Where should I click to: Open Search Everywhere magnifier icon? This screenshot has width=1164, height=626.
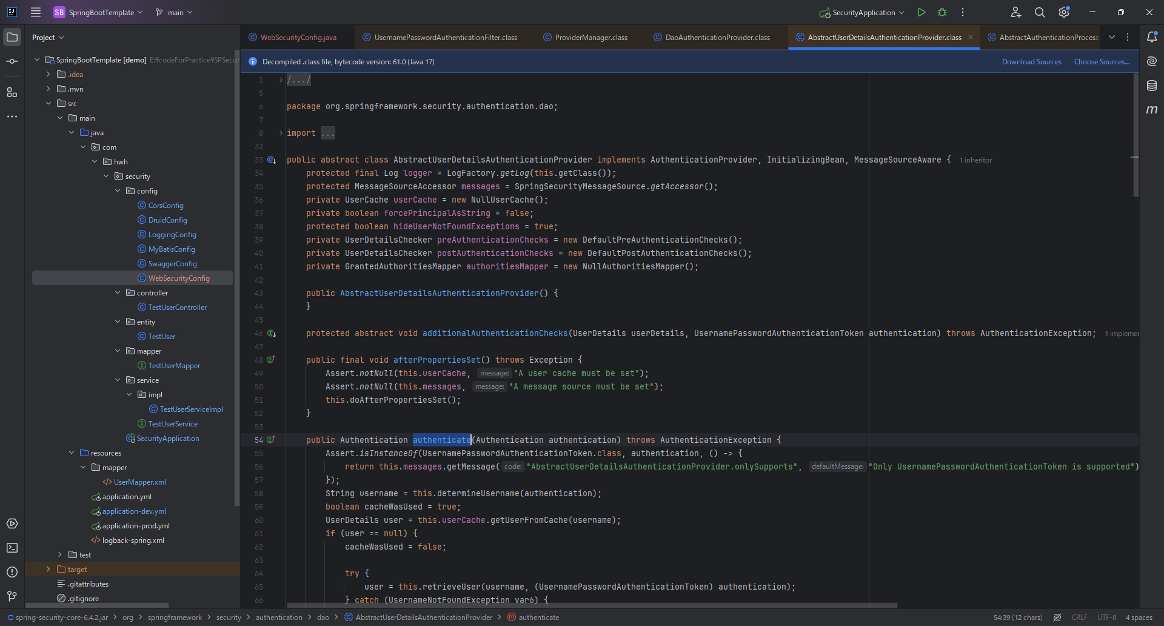pyautogui.click(x=1040, y=12)
